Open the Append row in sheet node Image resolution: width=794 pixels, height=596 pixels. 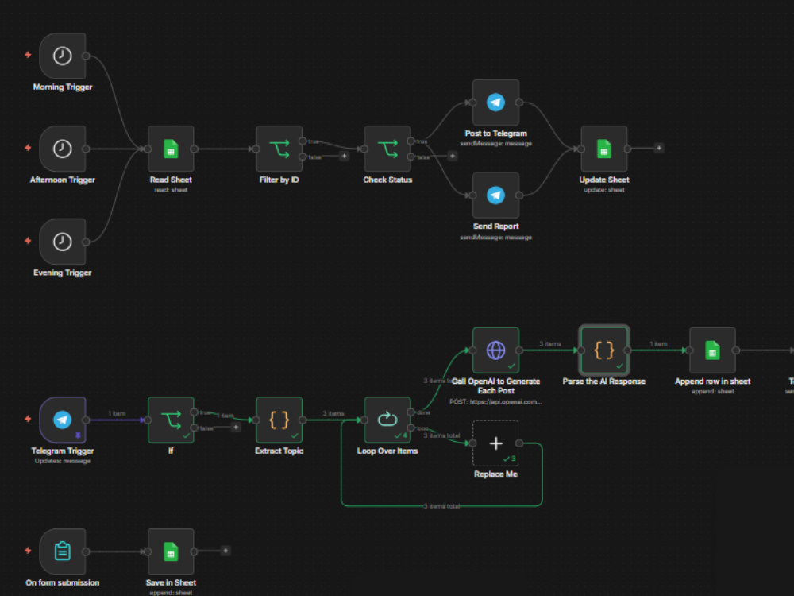coord(712,350)
